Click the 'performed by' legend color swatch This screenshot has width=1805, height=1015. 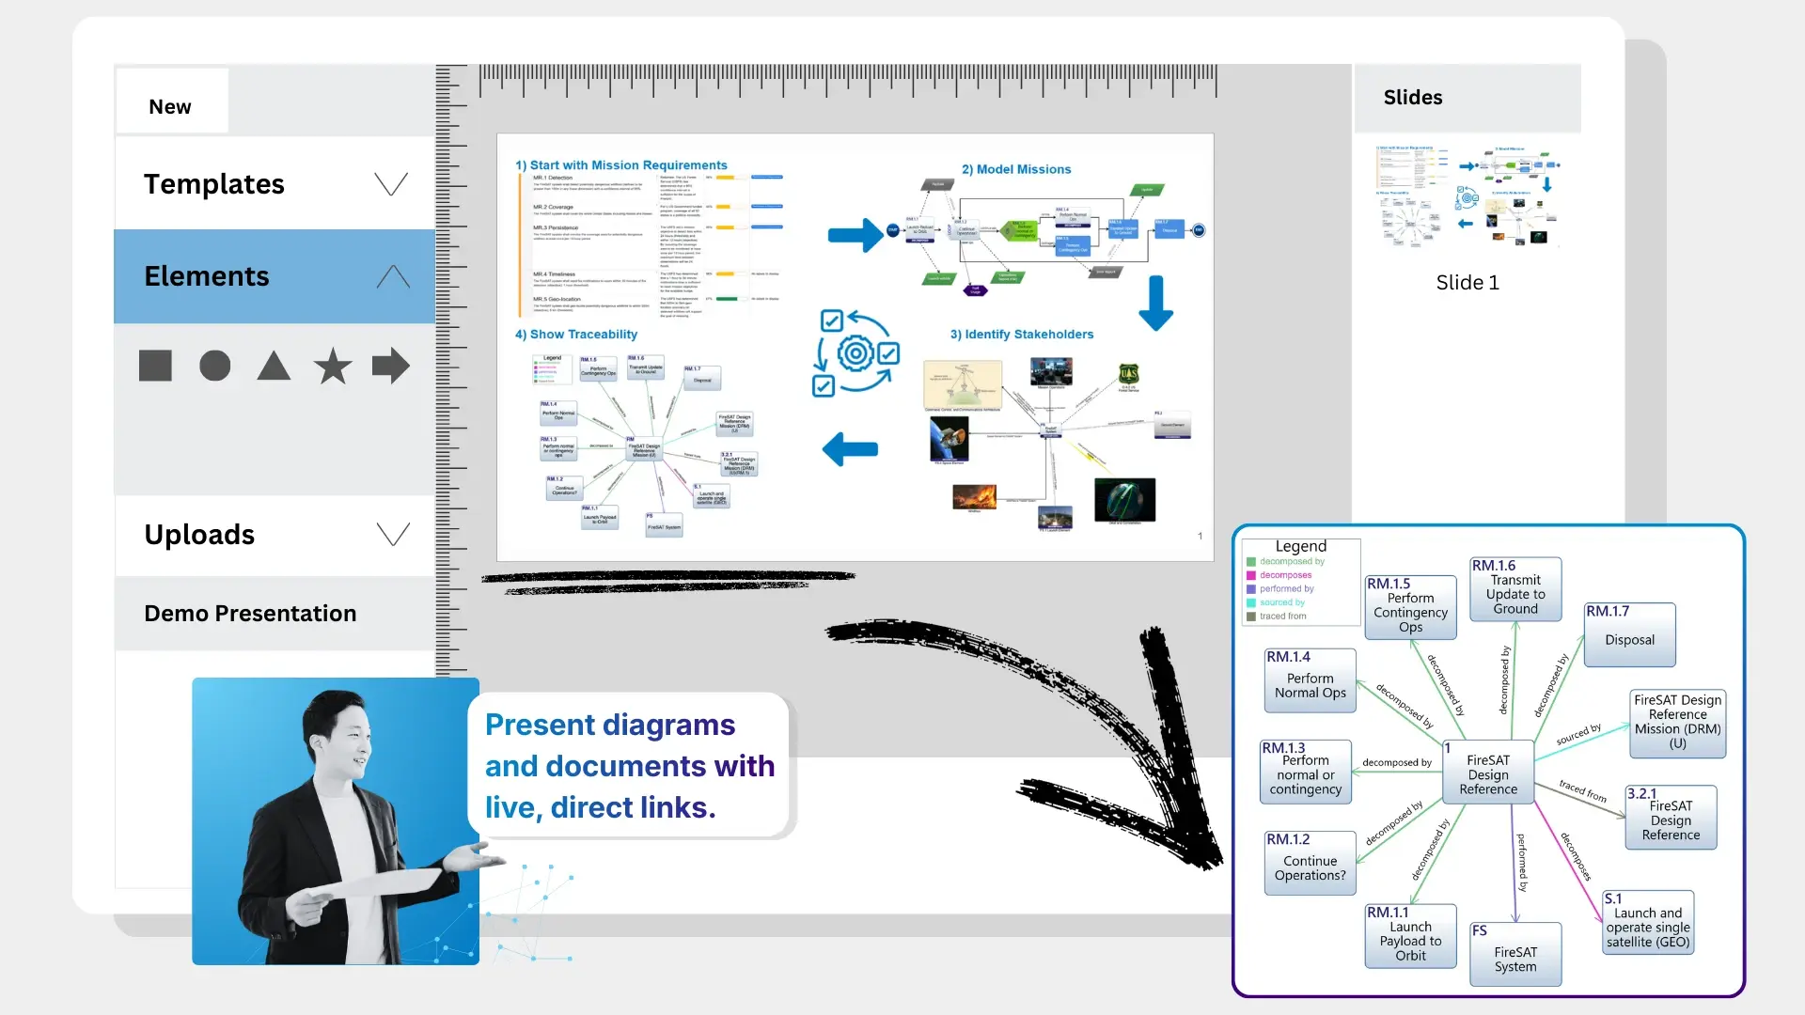pos(1251,589)
